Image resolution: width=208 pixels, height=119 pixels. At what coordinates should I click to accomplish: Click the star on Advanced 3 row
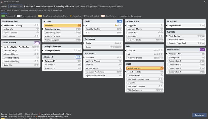pos(79,68)
